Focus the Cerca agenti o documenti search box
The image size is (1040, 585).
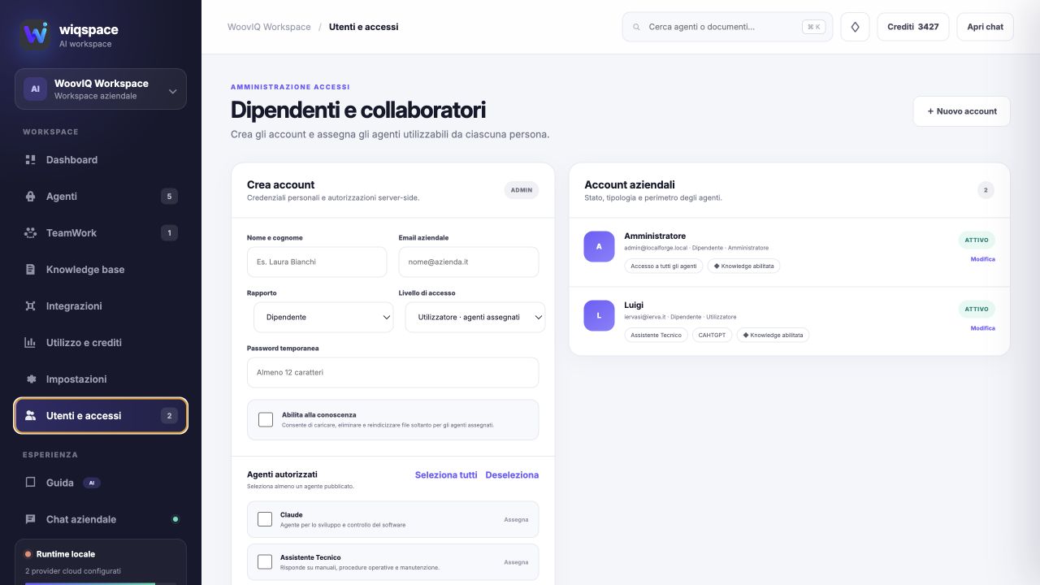727,27
